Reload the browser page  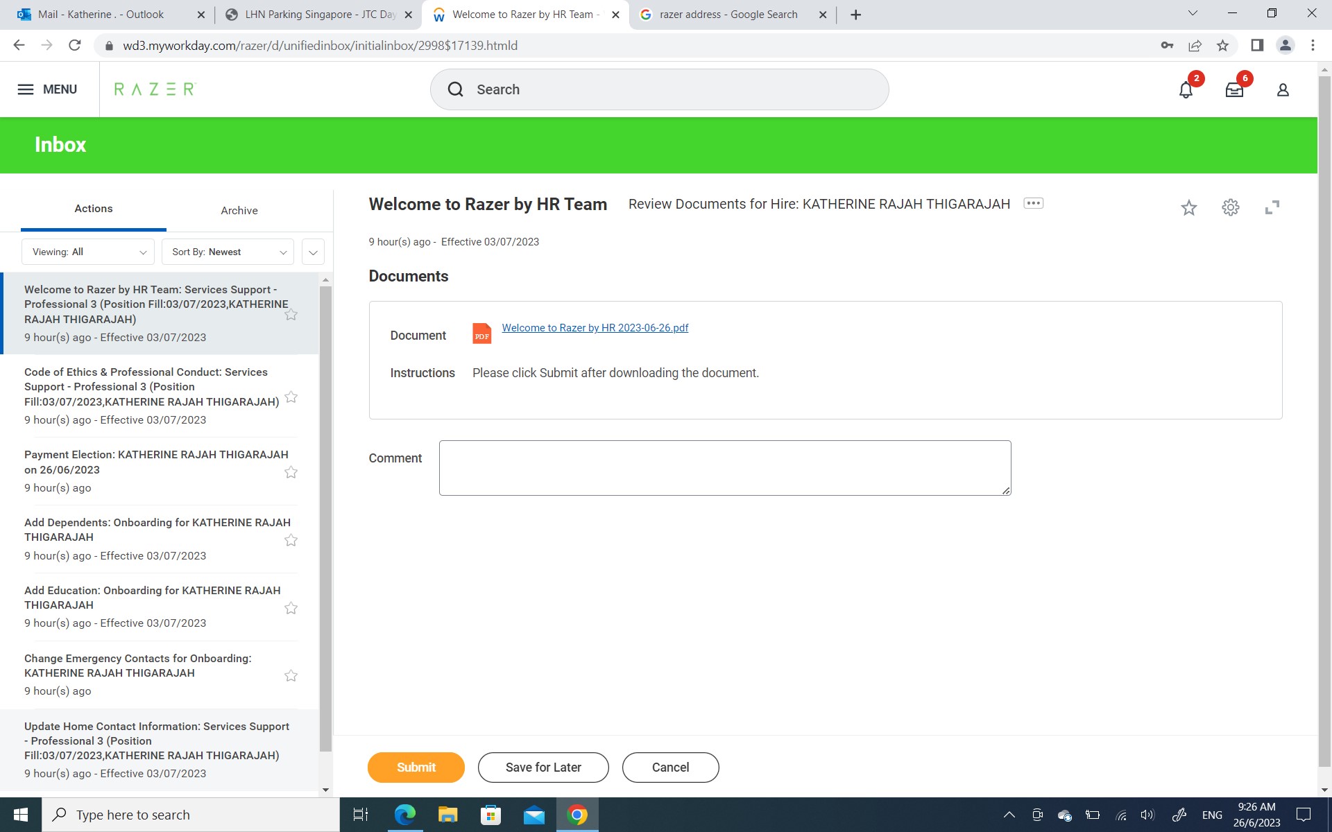click(75, 45)
